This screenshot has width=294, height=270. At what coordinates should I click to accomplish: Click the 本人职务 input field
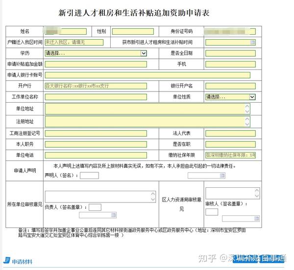(x=96, y=144)
